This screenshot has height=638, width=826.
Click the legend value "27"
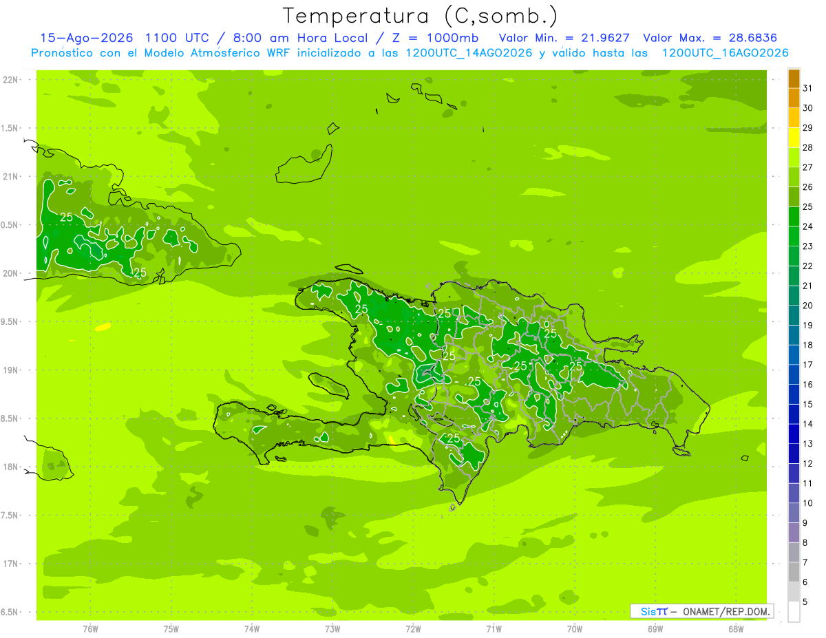click(807, 167)
